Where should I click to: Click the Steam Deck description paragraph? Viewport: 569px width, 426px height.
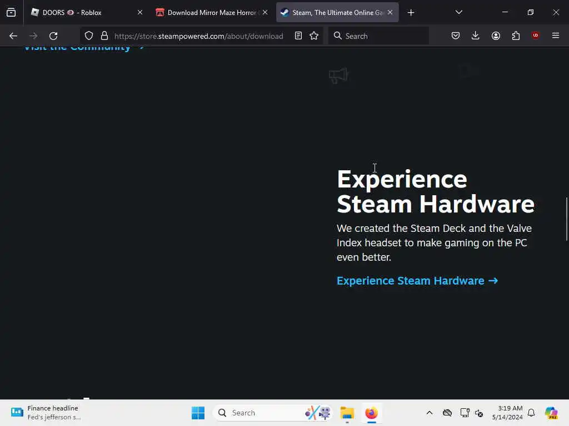pos(434,243)
